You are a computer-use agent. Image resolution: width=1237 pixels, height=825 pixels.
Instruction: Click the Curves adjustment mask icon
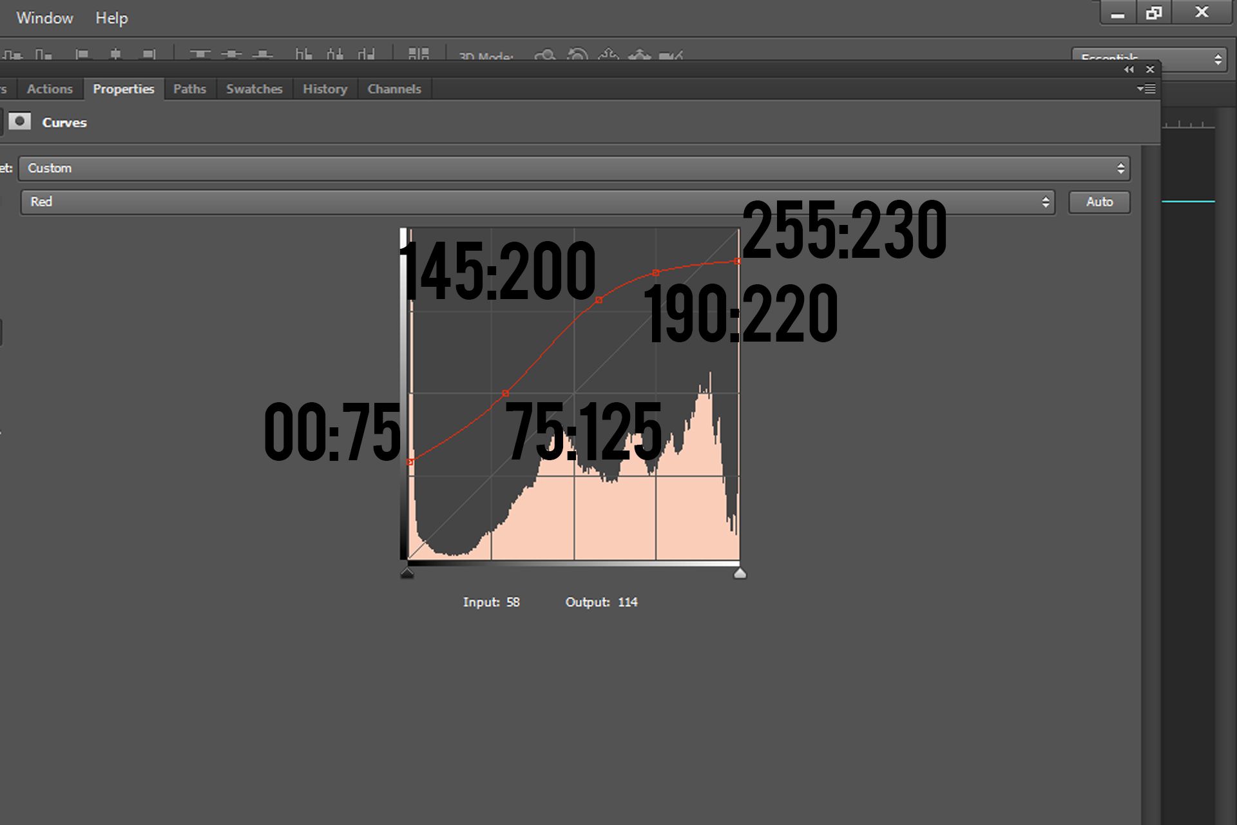(20, 121)
